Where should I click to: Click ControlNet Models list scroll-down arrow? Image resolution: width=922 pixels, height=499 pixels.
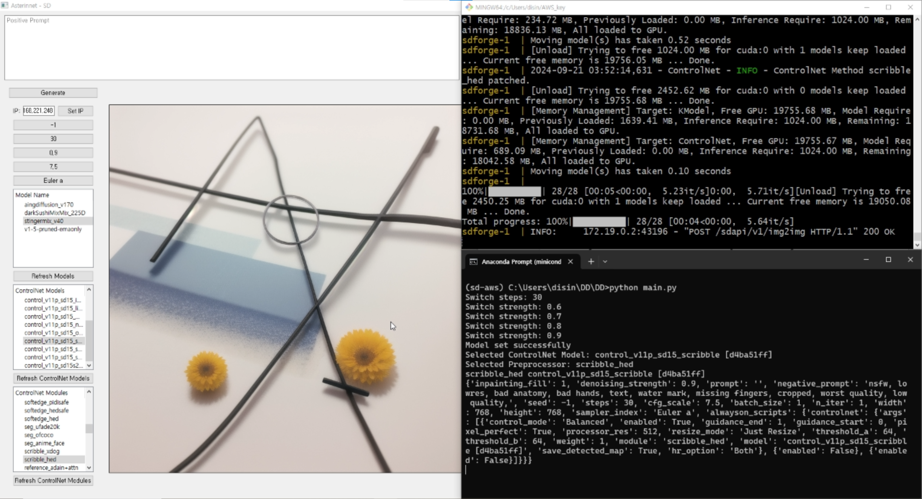point(89,365)
